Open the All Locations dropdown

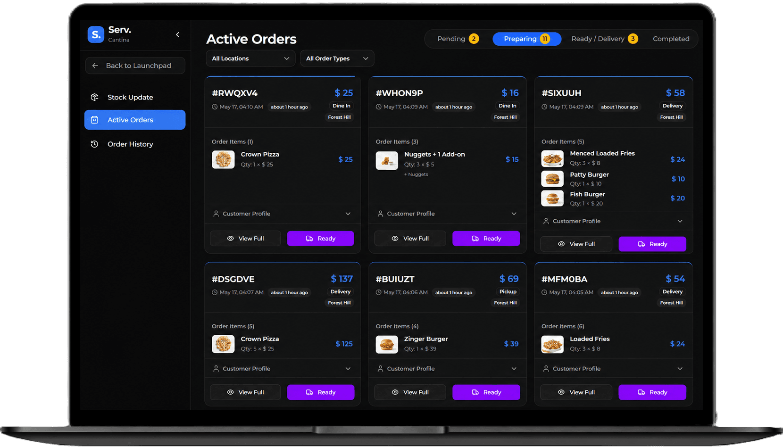pyautogui.click(x=250, y=58)
